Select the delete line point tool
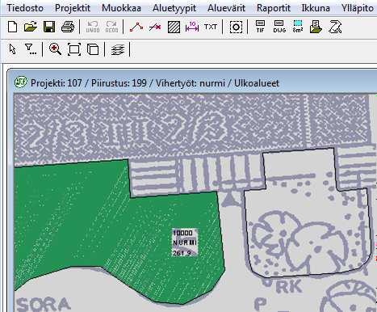This screenshot has width=377, height=312. coord(155,27)
